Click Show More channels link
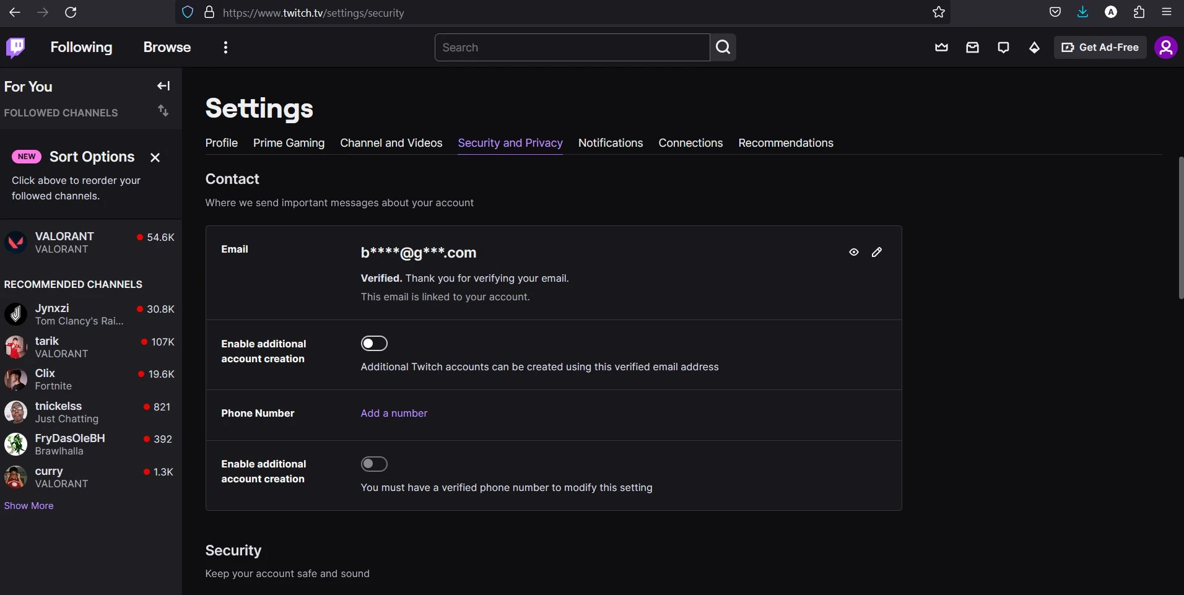This screenshot has height=595, width=1184. (x=28, y=506)
